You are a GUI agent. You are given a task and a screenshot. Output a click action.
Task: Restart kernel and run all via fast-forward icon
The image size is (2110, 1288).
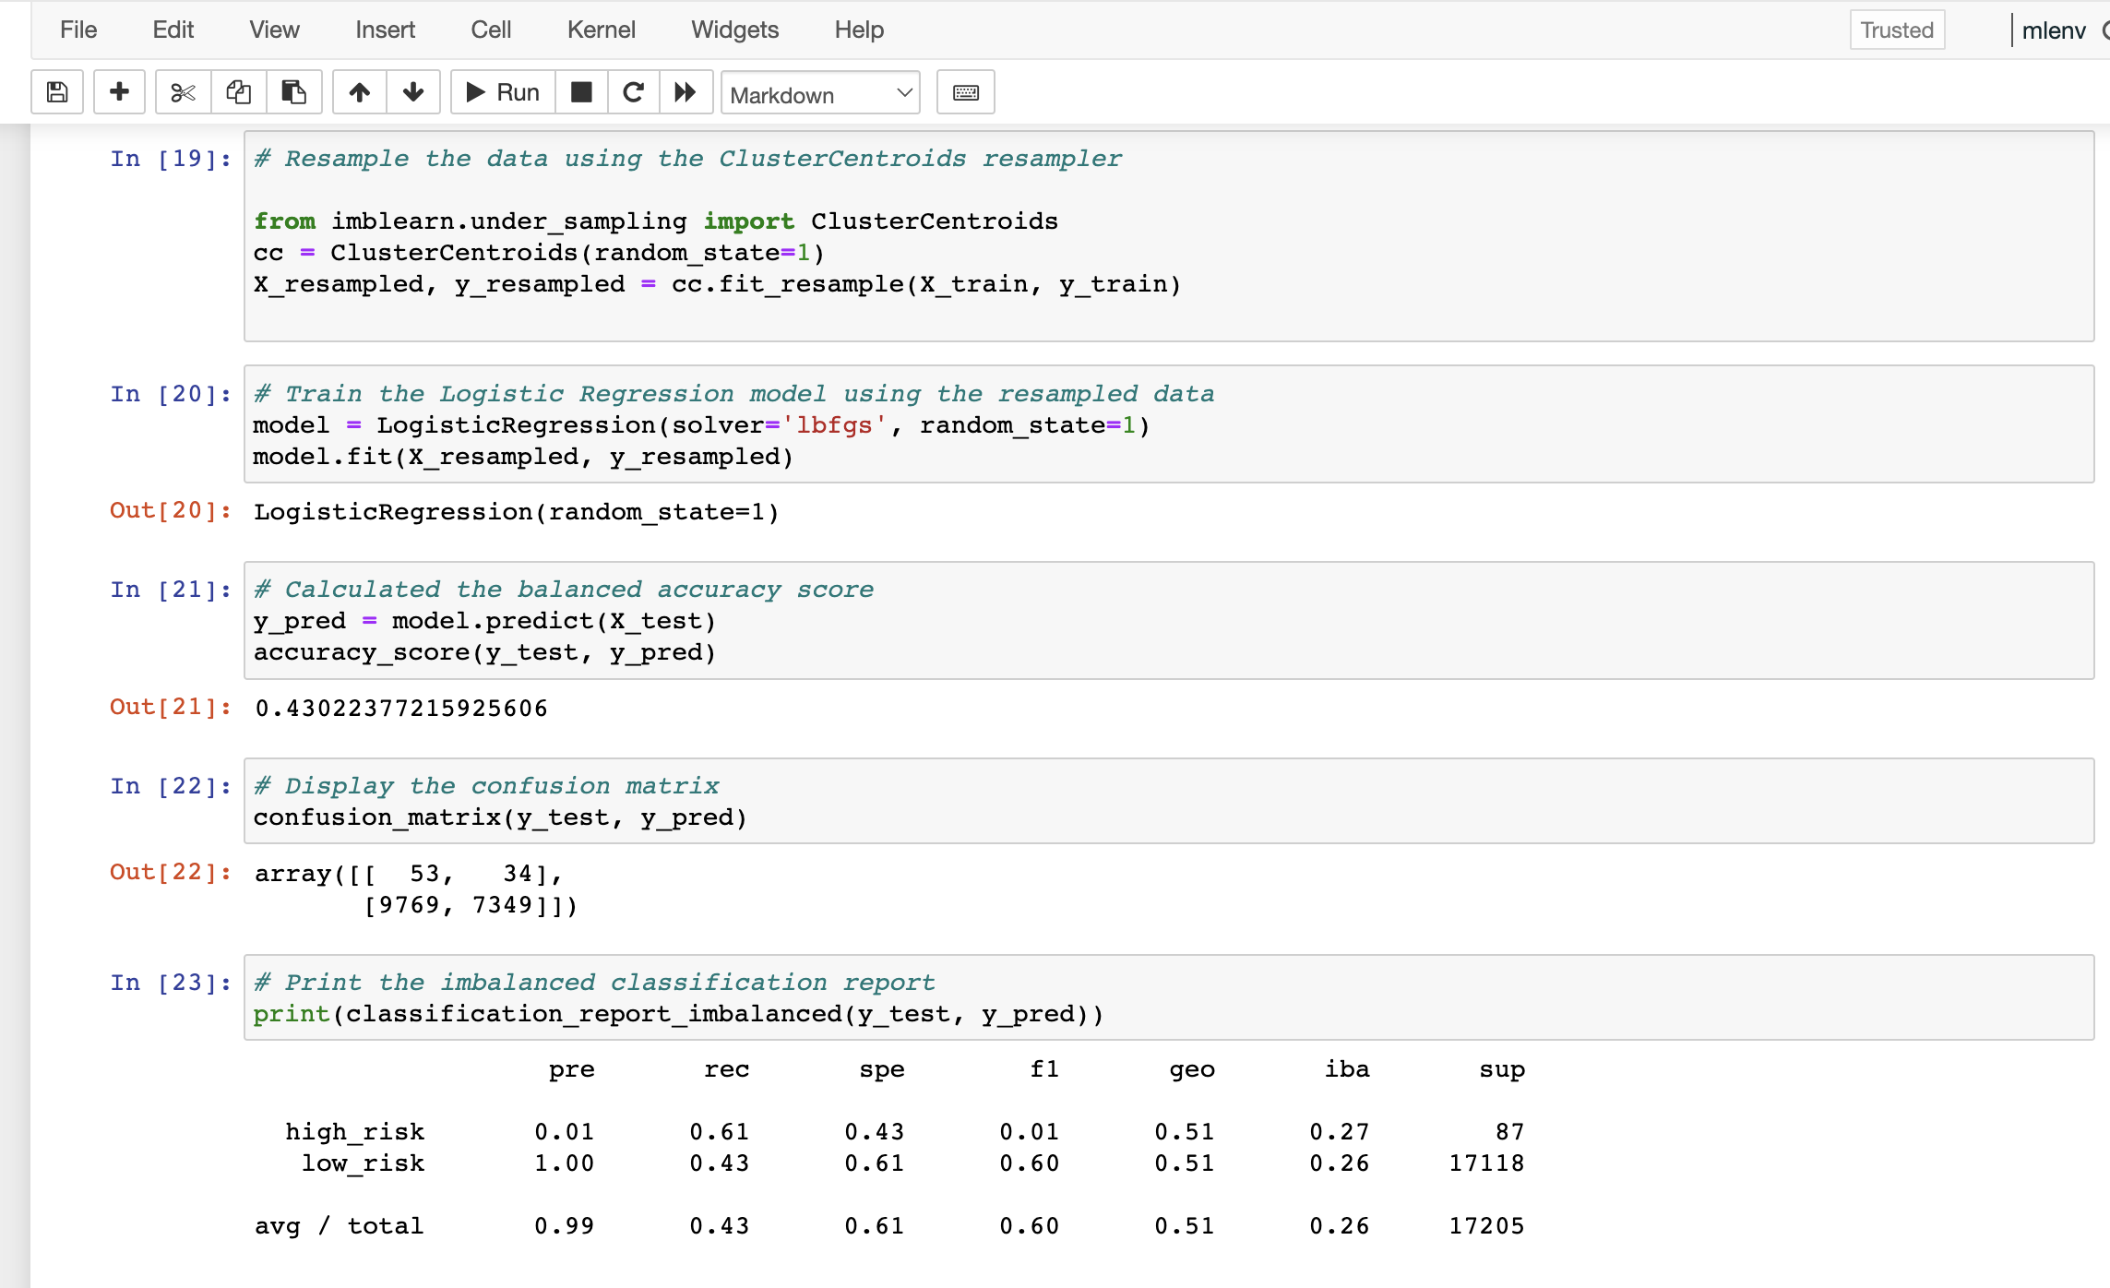pos(685,92)
